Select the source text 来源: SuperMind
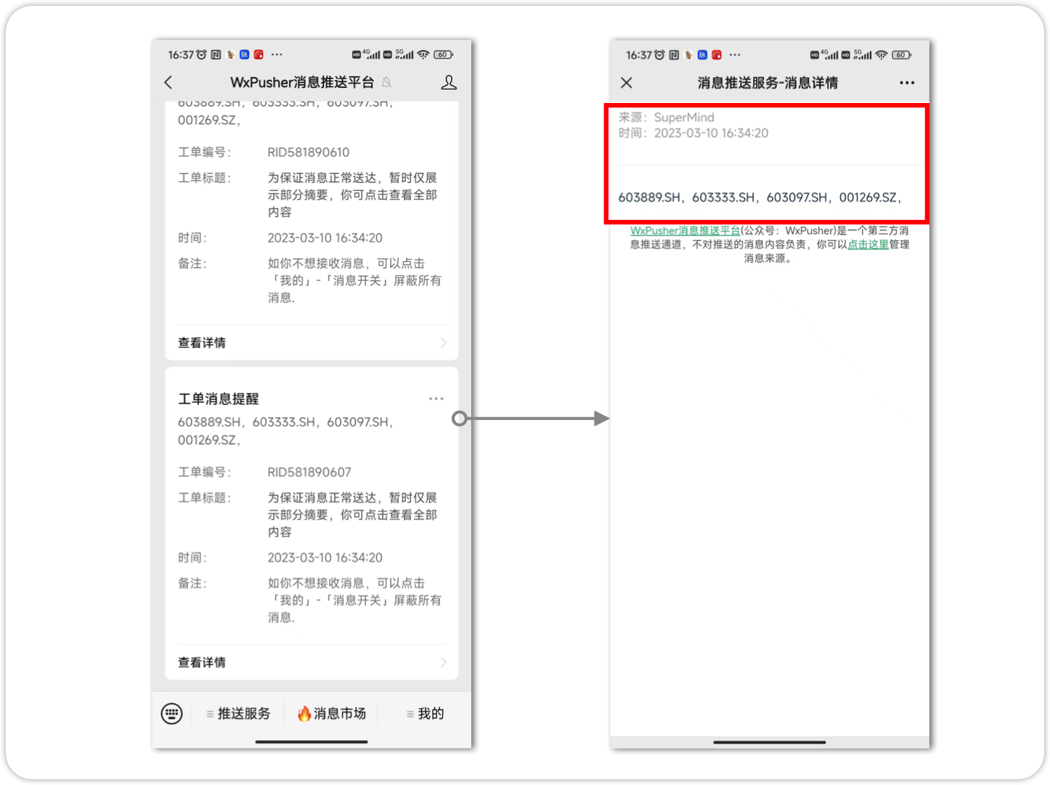Screen dimensions: 1050x785 (667, 118)
